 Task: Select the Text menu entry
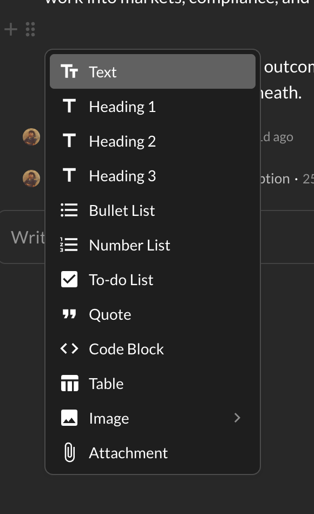[x=153, y=71]
